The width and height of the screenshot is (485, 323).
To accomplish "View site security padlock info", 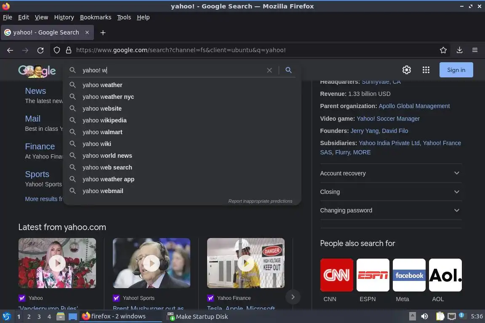I will tap(69, 50).
